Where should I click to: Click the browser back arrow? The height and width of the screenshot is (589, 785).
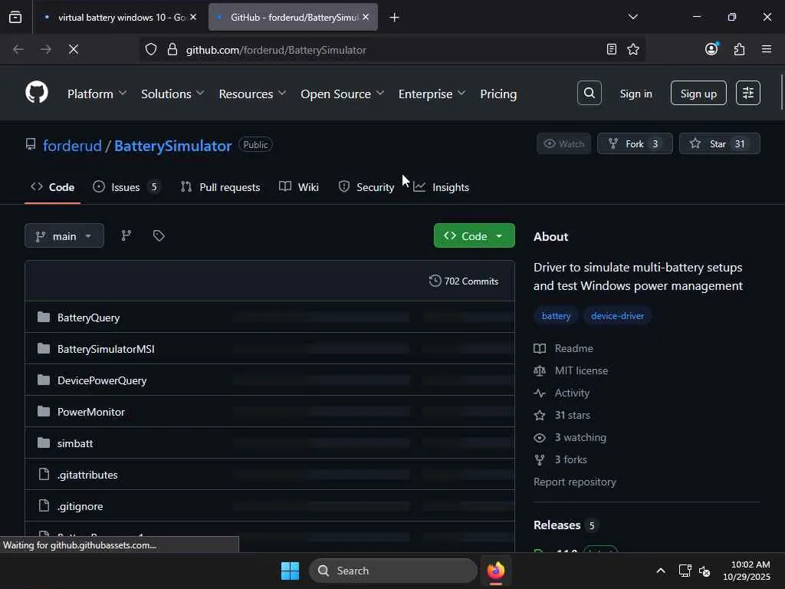click(x=18, y=49)
